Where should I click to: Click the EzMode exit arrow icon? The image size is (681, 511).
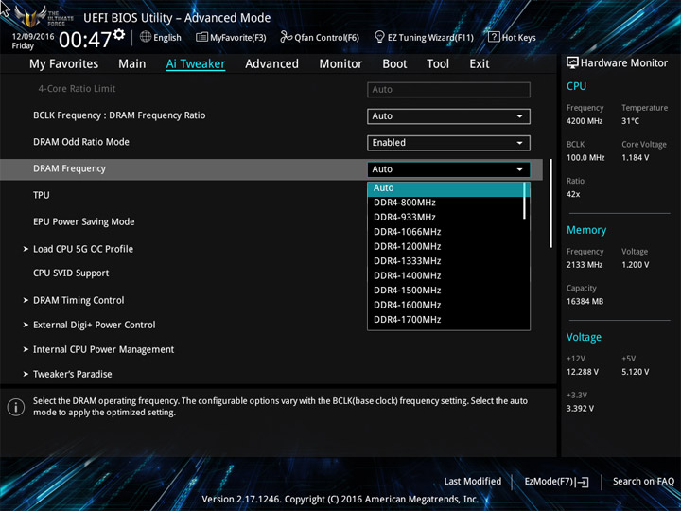coord(583,482)
